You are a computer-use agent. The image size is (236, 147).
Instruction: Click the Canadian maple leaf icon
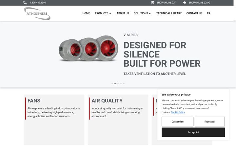point(185,3)
